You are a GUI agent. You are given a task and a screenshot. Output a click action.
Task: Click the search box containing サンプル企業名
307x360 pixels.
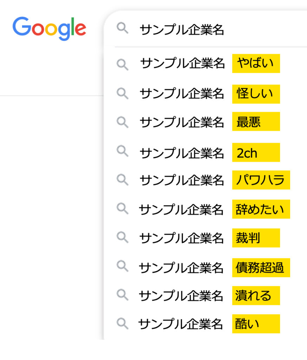pyautogui.click(x=211, y=30)
